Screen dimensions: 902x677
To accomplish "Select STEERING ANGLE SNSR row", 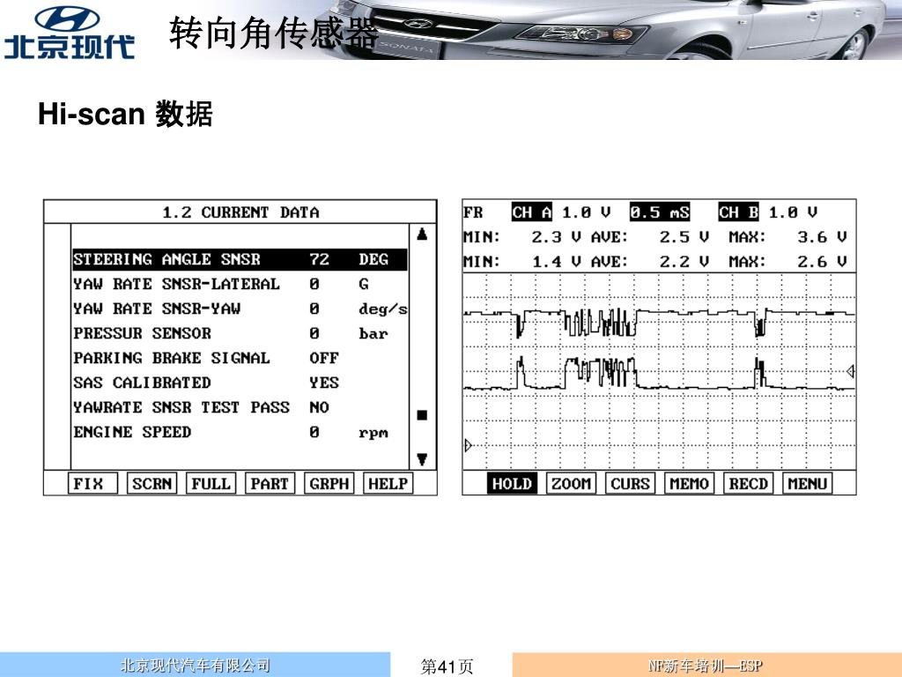I will coord(240,260).
